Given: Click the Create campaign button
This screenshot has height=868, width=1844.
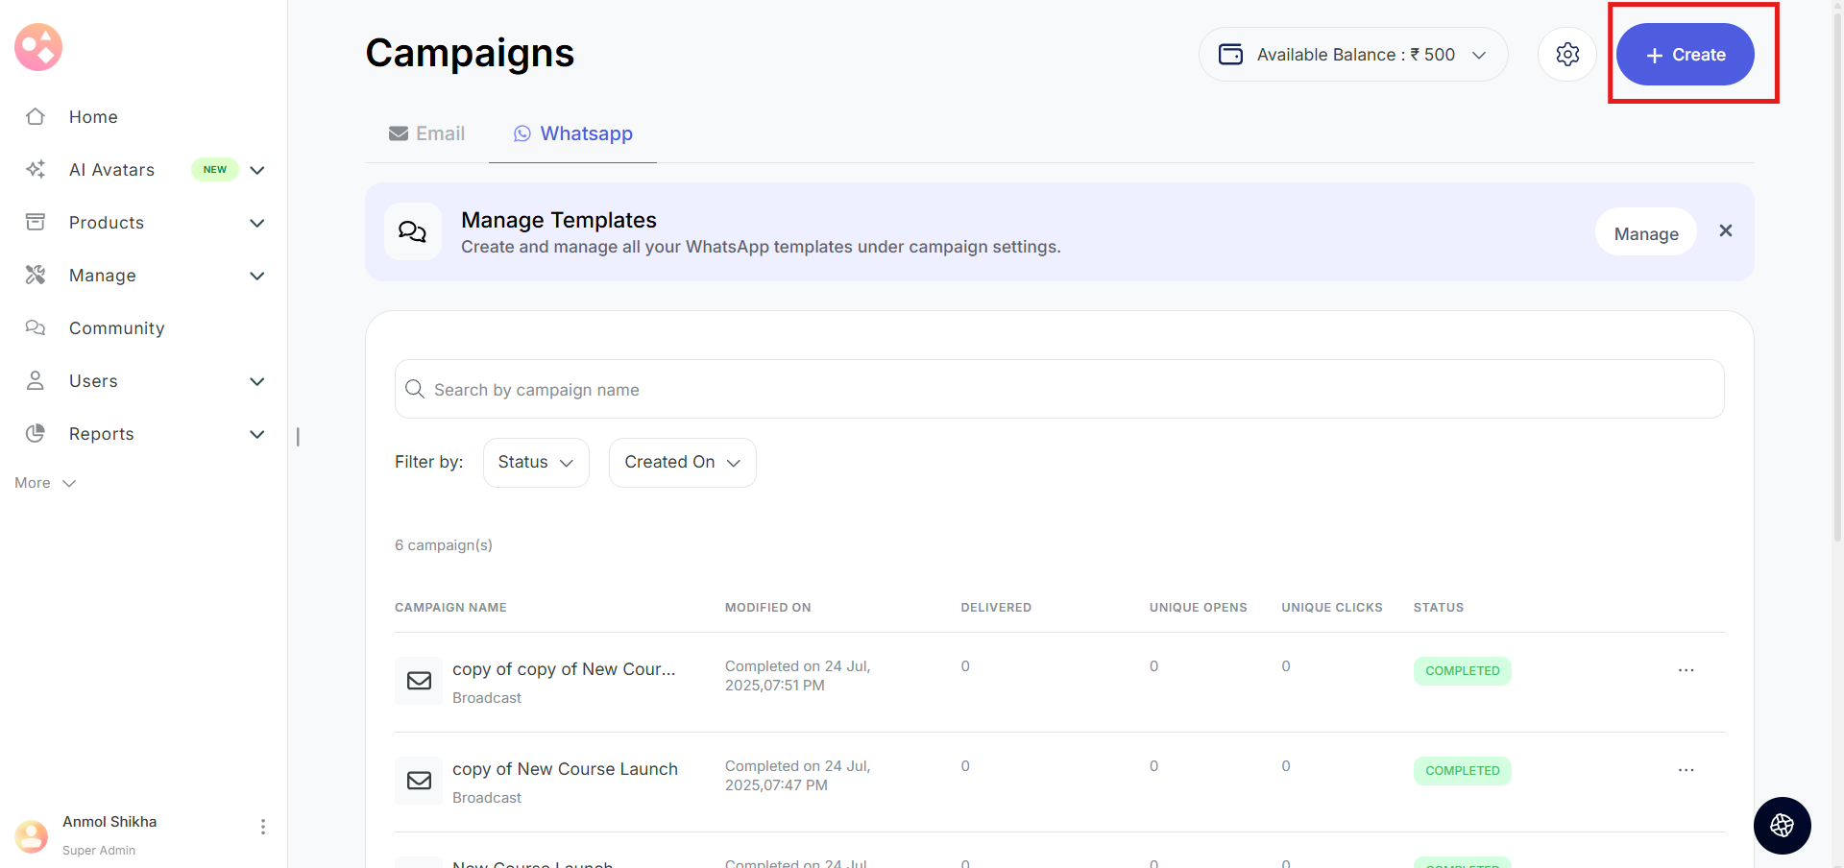Looking at the screenshot, I should pyautogui.click(x=1685, y=55).
